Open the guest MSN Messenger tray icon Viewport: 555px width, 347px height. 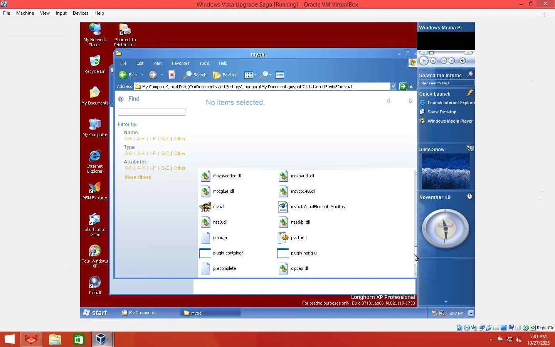[442, 313]
